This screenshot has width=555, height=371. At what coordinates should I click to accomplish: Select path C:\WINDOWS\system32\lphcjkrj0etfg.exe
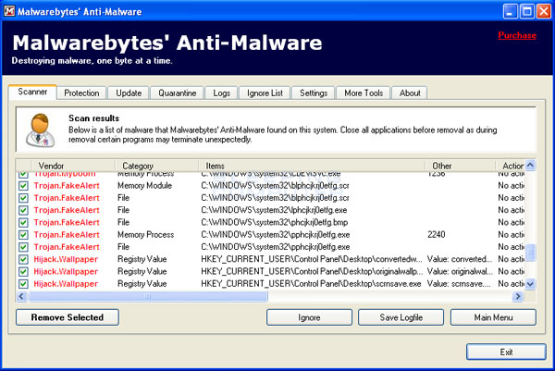274,210
